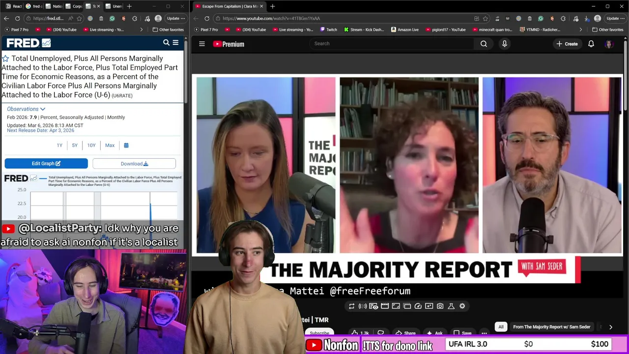Click the Download button on FRED

[134, 164]
